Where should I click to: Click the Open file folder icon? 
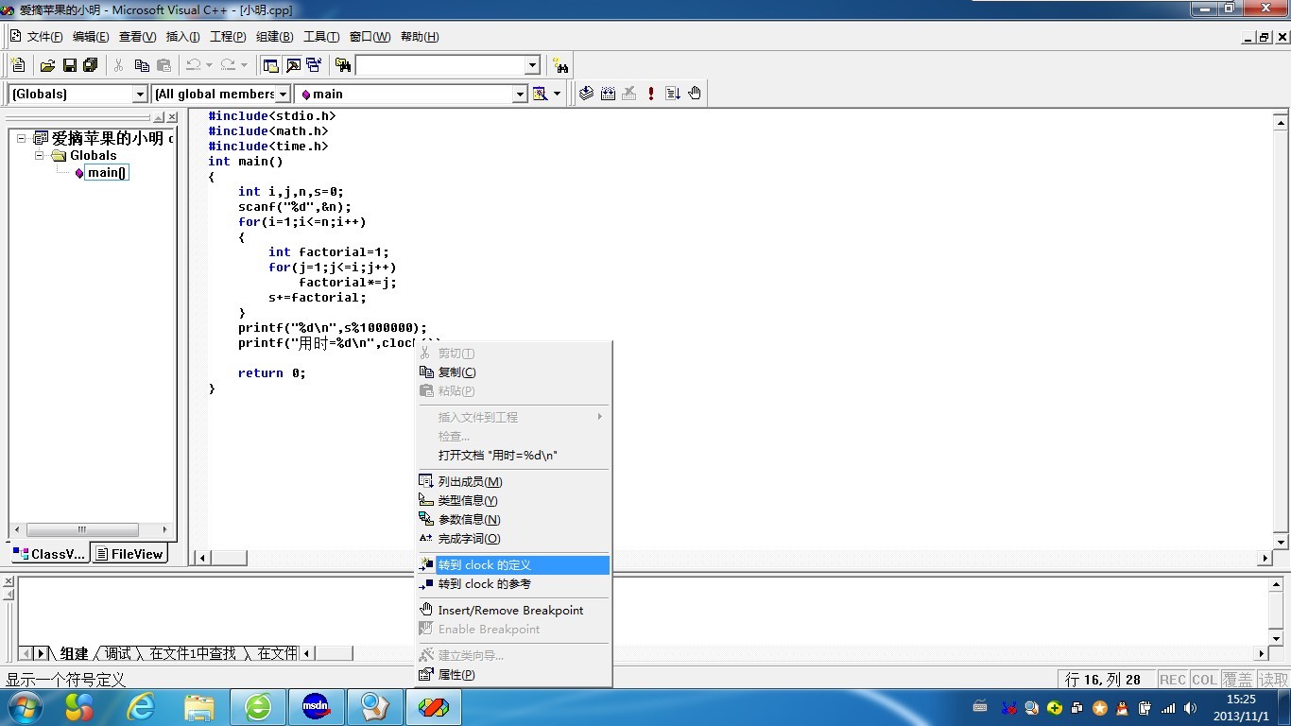pyautogui.click(x=47, y=65)
